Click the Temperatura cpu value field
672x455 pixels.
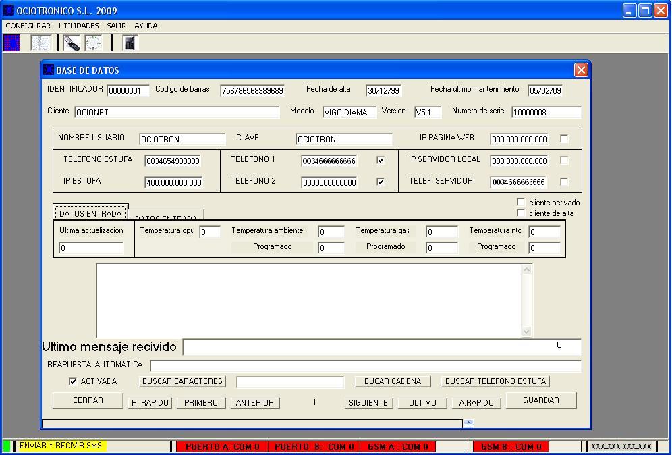210,232
